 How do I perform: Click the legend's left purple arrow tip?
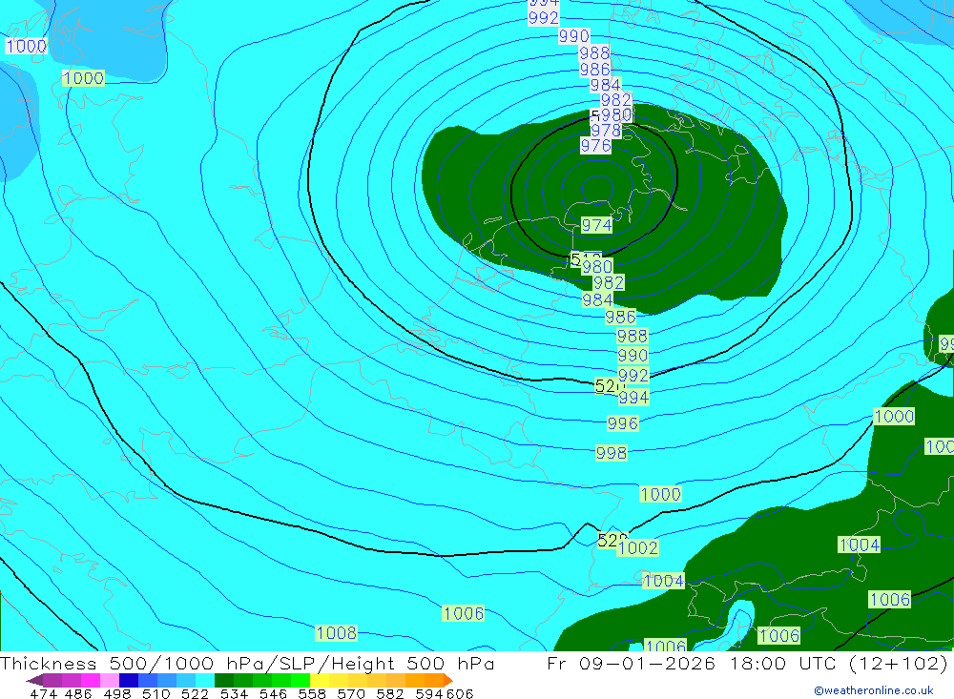pyautogui.click(x=31, y=680)
